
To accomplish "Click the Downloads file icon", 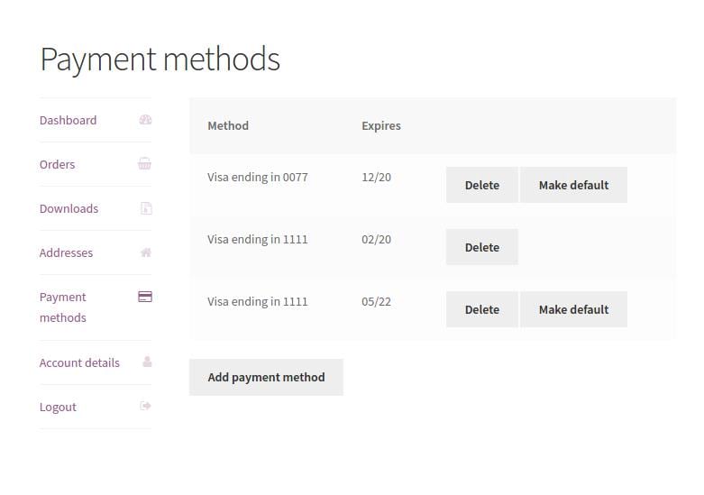I will (x=146, y=208).
